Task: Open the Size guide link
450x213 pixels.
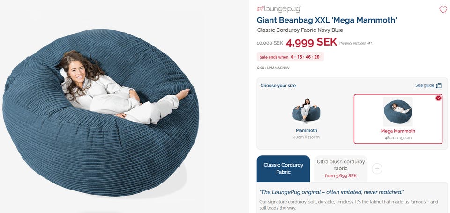Action: pyautogui.click(x=424, y=85)
